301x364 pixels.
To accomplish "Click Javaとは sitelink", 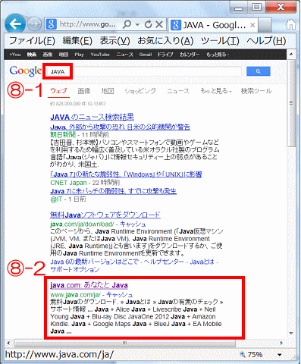I will pos(202,262).
